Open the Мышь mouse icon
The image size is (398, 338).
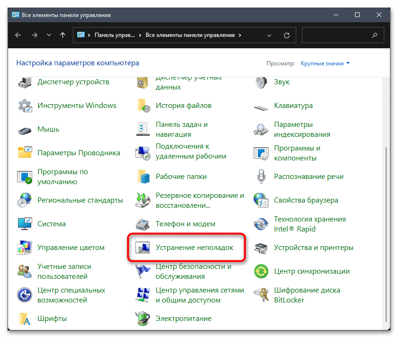[x=25, y=129]
